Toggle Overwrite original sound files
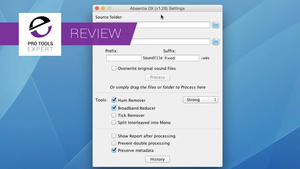The width and height of the screenshot is (300, 169). [x=114, y=69]
